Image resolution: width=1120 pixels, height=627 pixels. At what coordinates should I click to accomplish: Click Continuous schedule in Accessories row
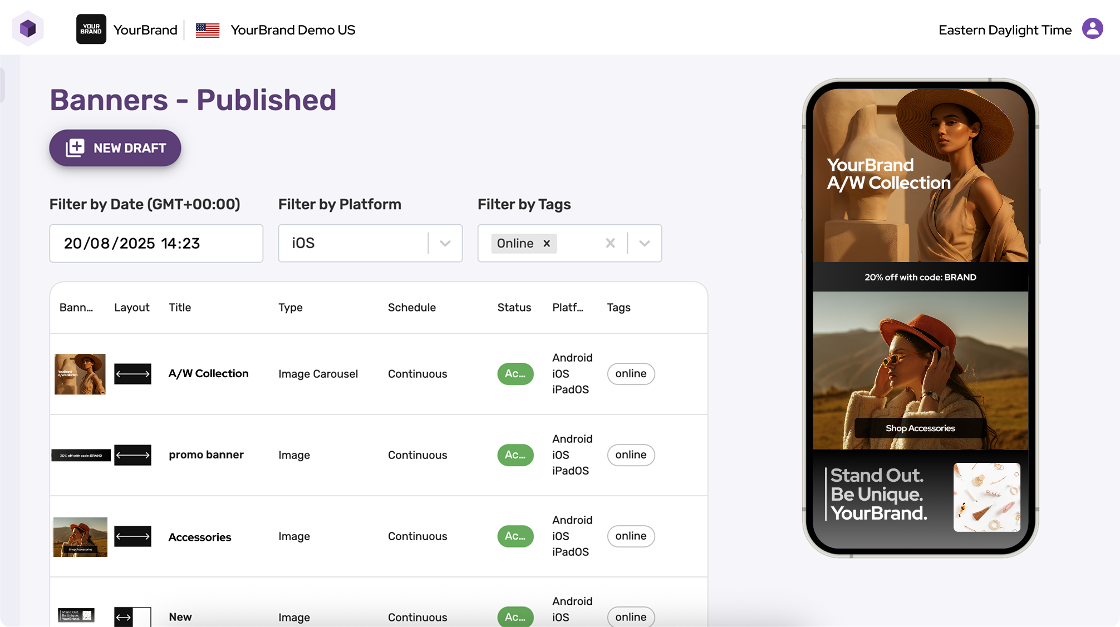[x=417, y=536]
